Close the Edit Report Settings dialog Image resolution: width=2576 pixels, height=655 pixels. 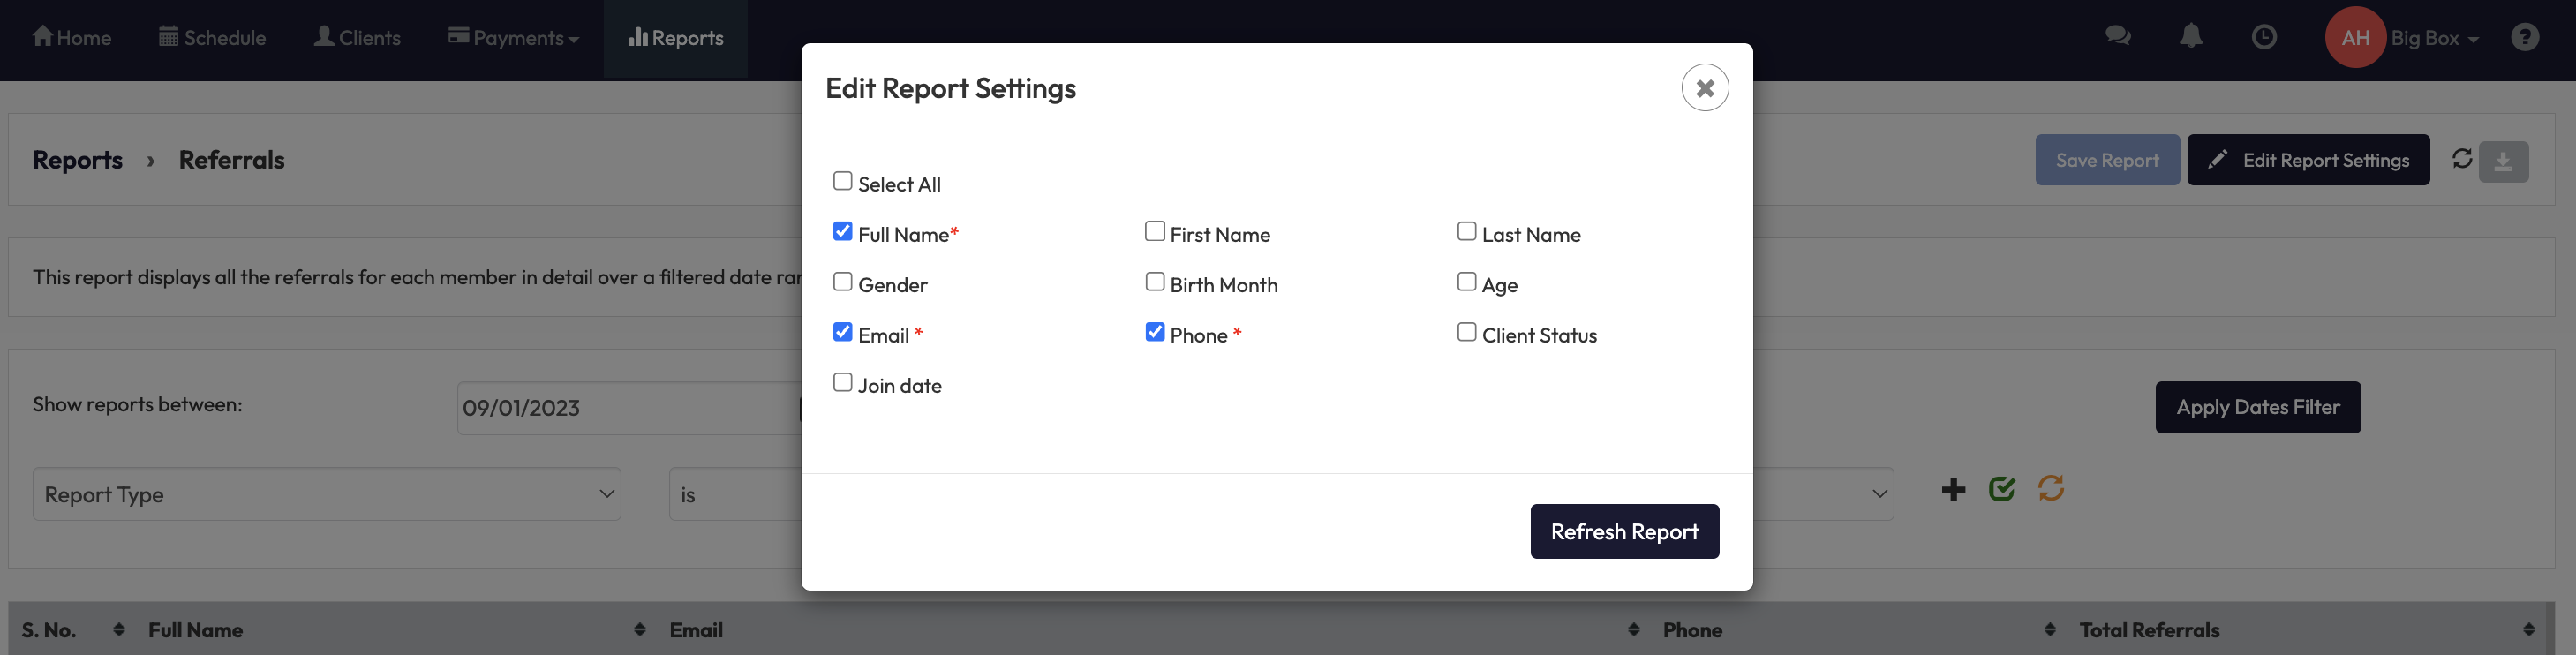coord(1704,88)
